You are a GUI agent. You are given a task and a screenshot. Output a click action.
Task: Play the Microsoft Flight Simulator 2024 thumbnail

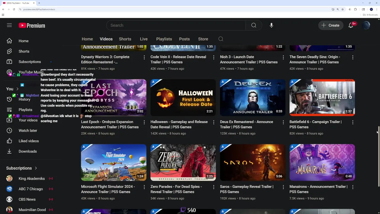tap(114, 163)
